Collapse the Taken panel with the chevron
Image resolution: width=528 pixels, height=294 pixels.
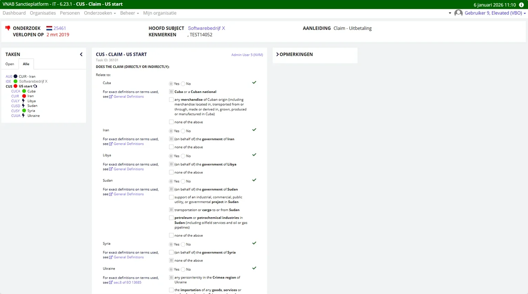click(x=81, y=54)
